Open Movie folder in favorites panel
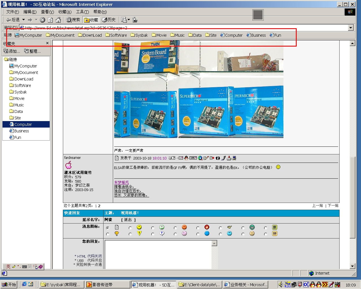Viewport: 361px width, 289px height. tap(17, 98)
